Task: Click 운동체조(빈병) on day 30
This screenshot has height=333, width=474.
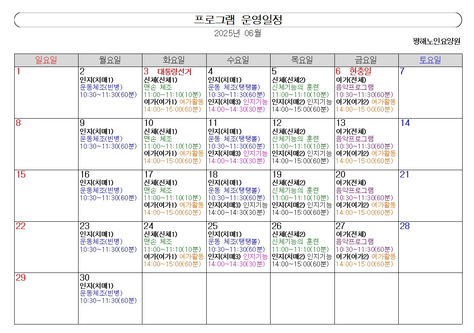Action: (101, 293)
